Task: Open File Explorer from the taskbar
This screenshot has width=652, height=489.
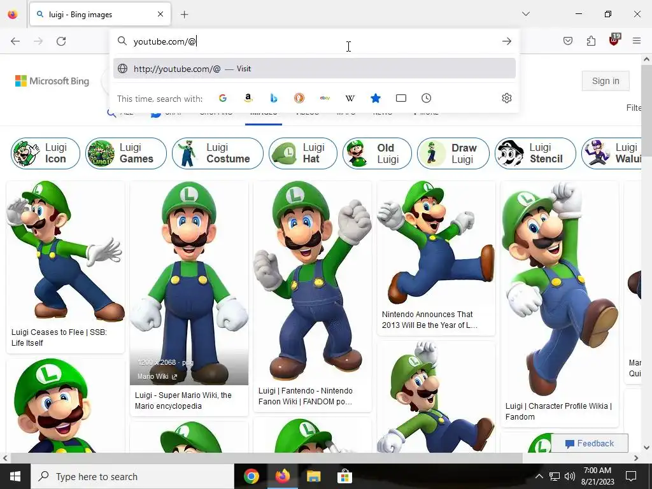Action: point(313,476)
